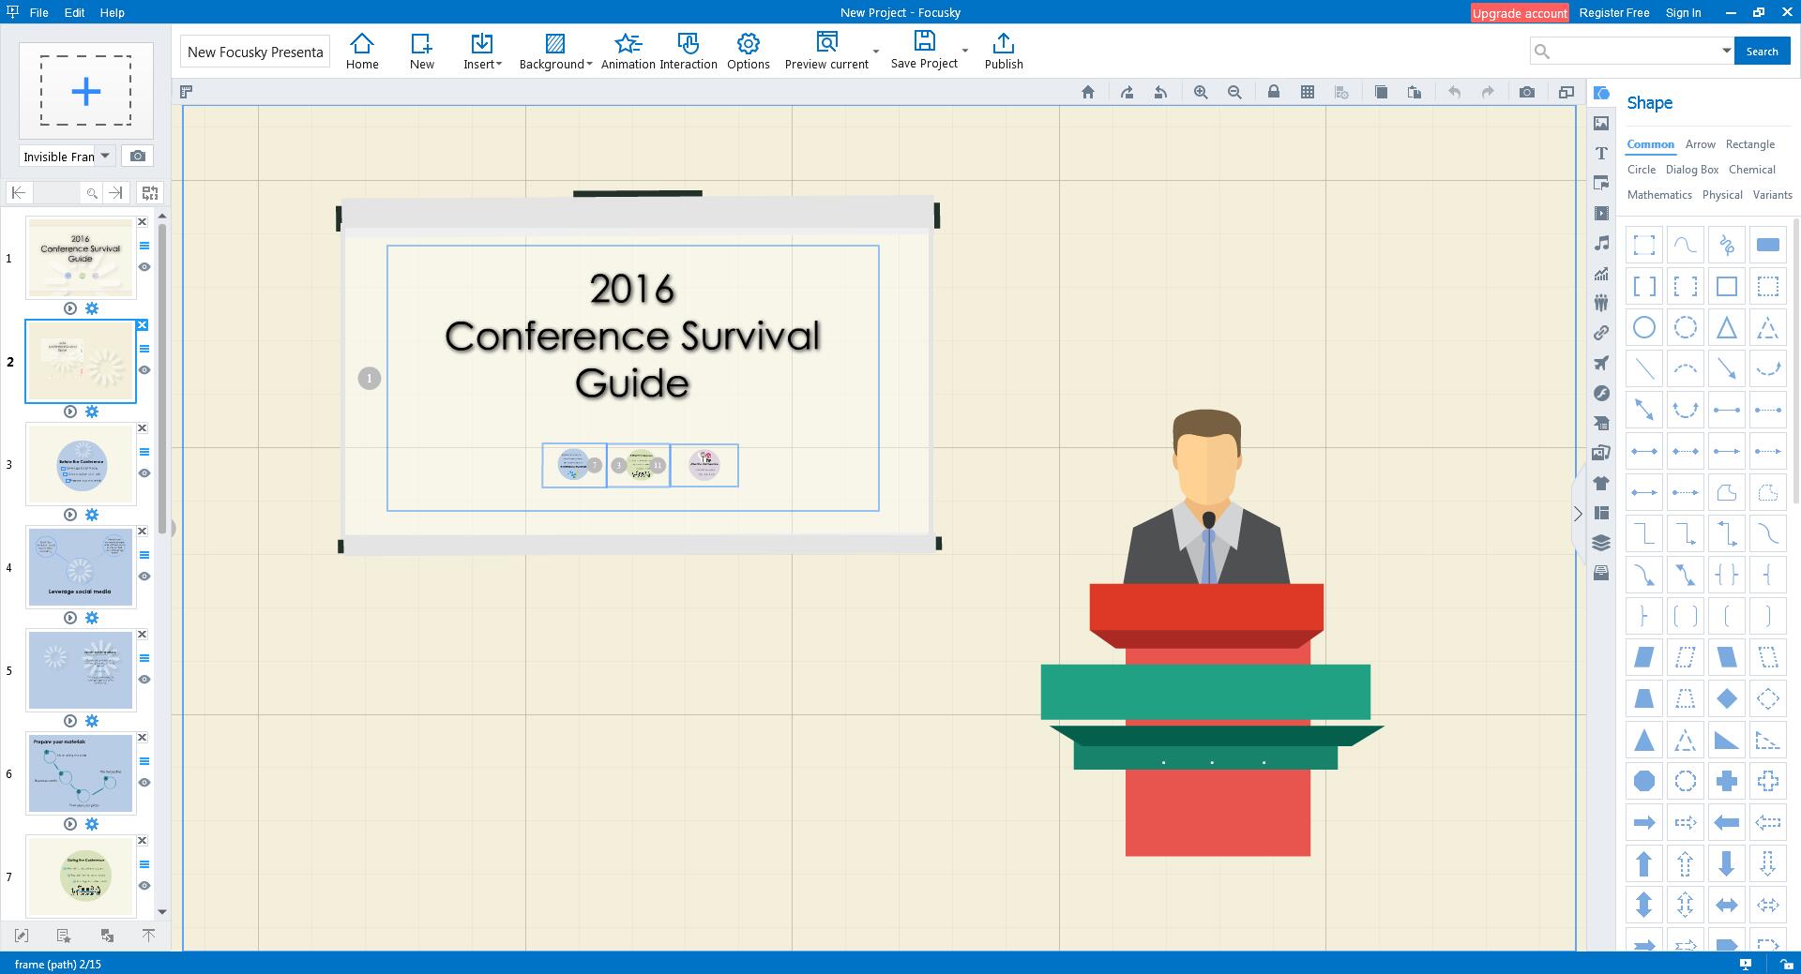Expand Save Project dropdown arrow
1801x974 pixels.
964,52
